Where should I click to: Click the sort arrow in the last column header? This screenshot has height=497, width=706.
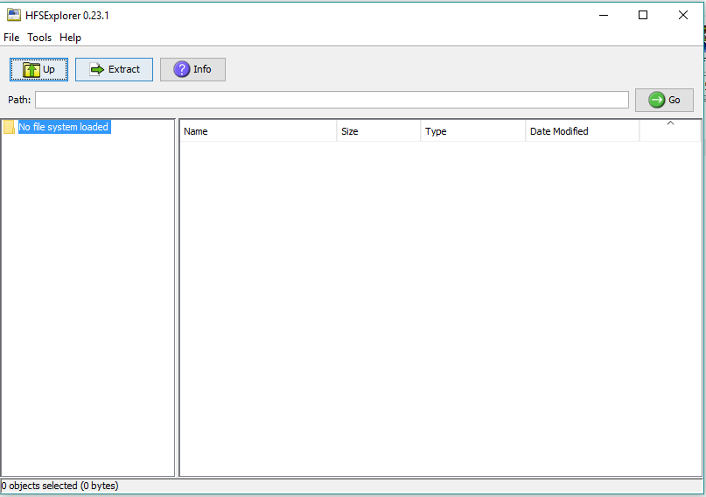pos(670,123)
